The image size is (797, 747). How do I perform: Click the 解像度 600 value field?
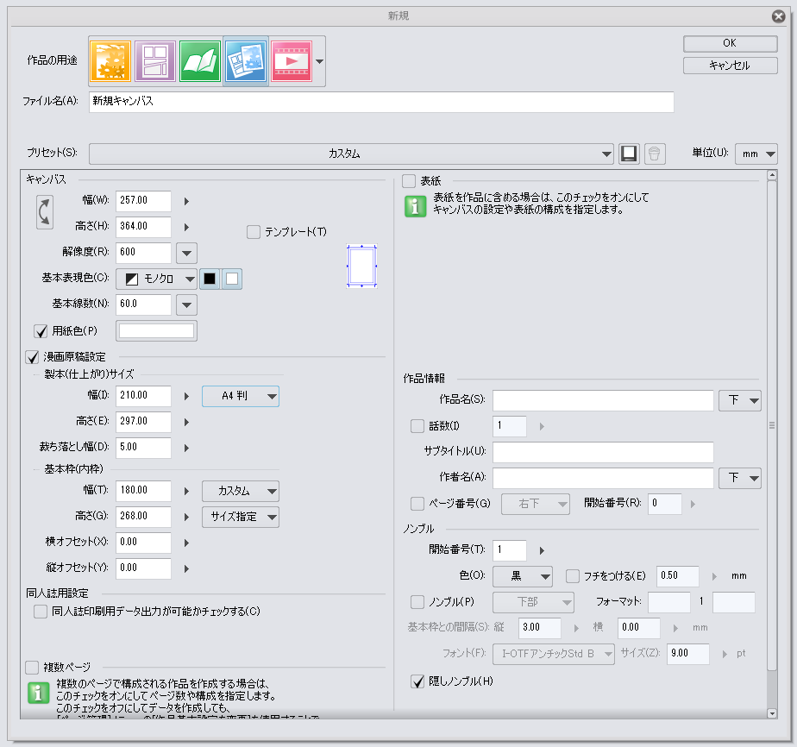[x=143, y=253]
